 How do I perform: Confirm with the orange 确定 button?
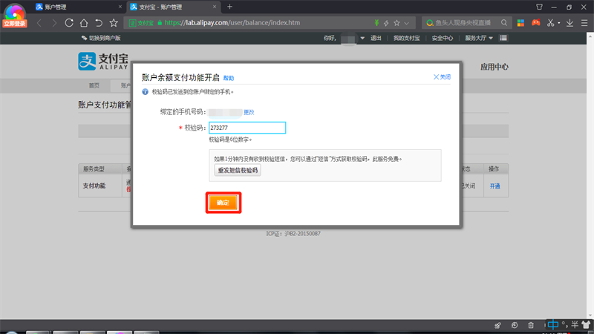click(223, 203)
